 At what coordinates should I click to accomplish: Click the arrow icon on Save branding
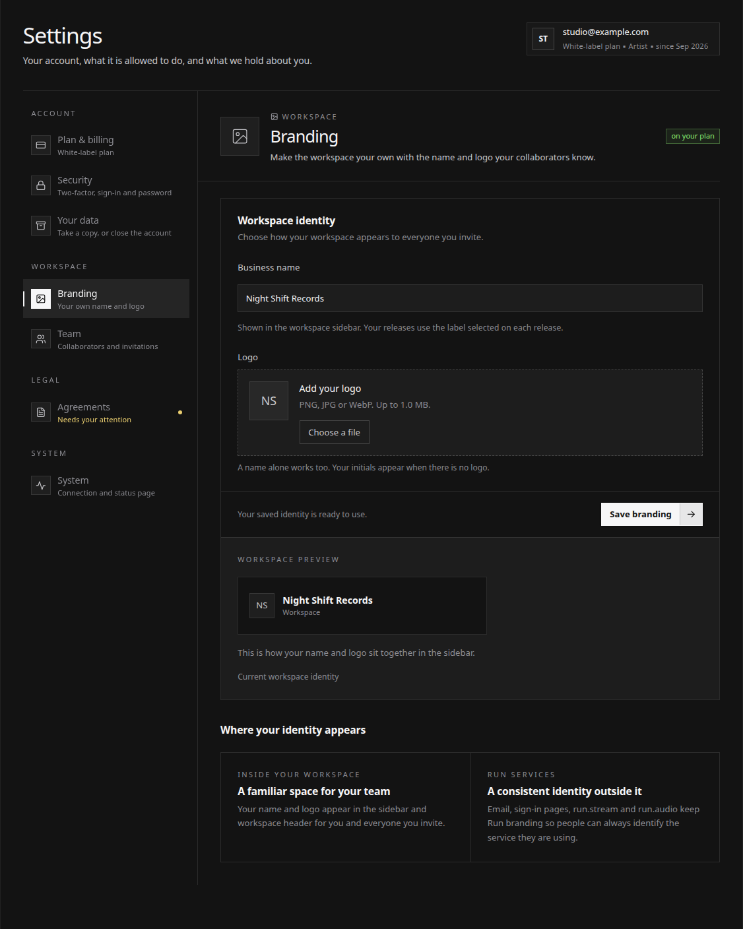click(x=691, y=515)
